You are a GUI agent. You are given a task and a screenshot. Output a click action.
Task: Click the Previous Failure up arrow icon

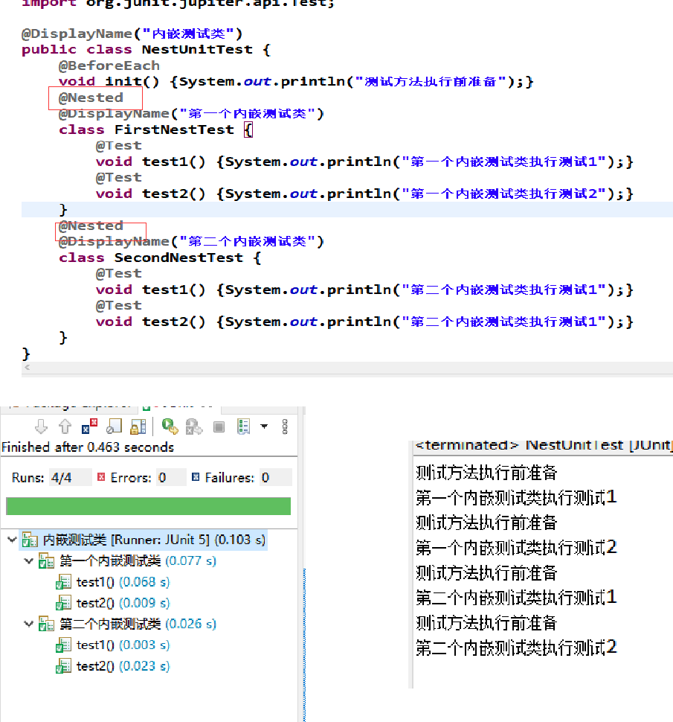65,427
